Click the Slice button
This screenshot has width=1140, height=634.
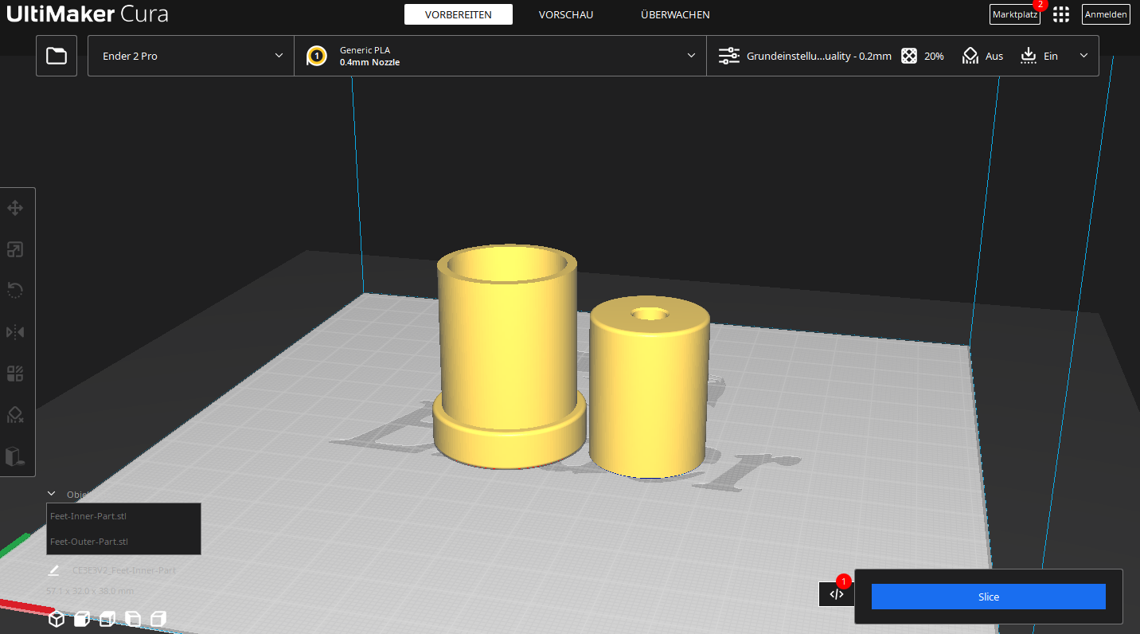tap(988, 596)
